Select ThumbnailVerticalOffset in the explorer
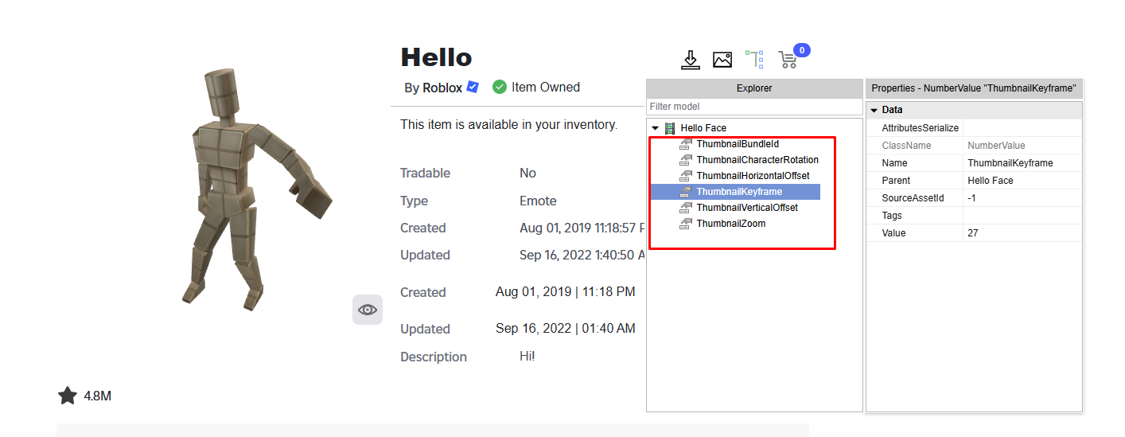1125x437 pixels. (746, 208)
